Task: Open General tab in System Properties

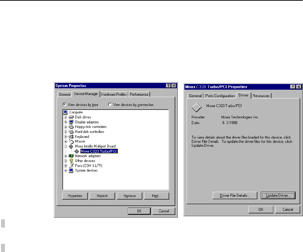Action: (65, 94)
